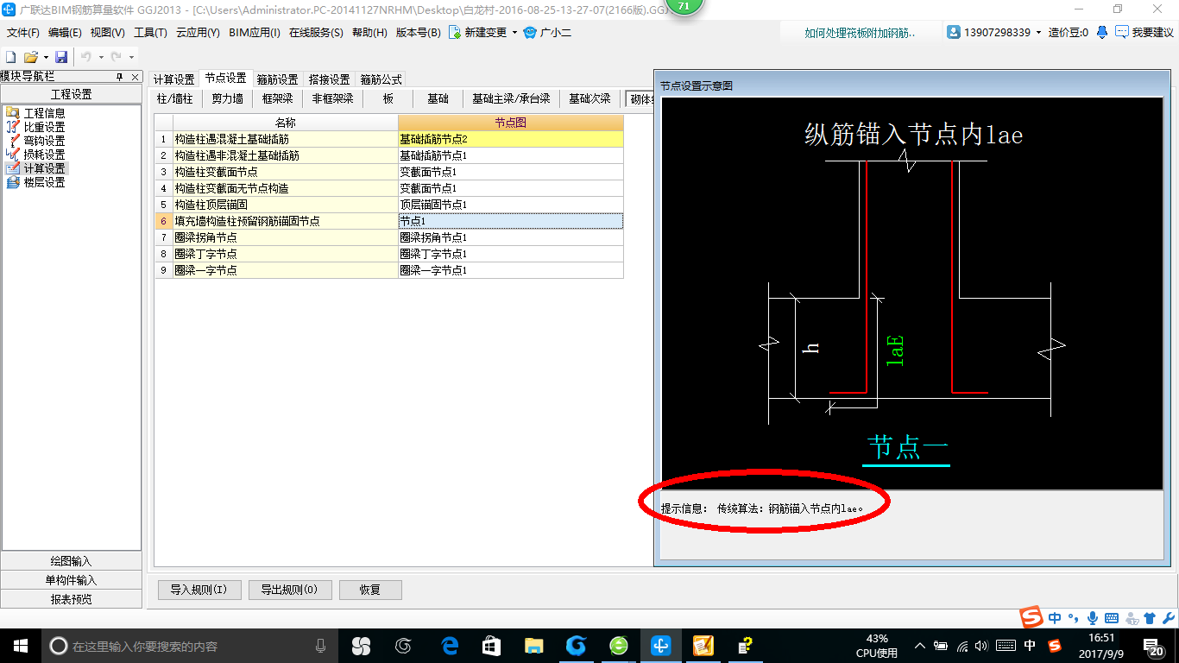Select 工程信息 in navigation tree
Image resolution: width=1179 pixels, height=663 pixels.
(44, 113)
